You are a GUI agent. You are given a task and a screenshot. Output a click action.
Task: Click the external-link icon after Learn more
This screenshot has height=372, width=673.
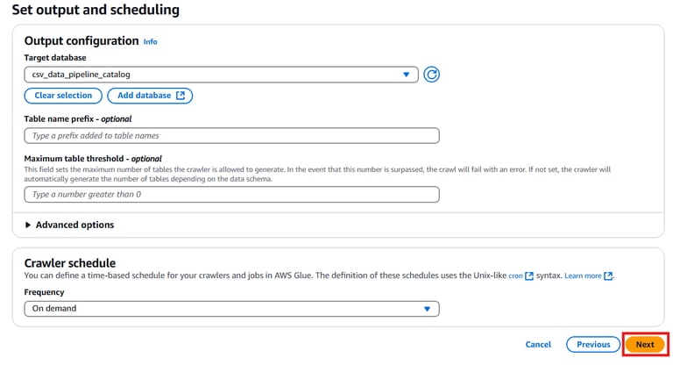pos(609,275)
